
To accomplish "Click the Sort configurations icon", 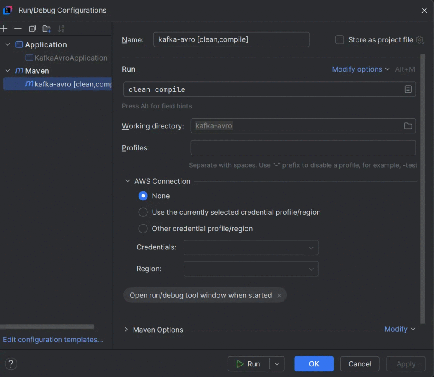I will (x=61, y=29).
